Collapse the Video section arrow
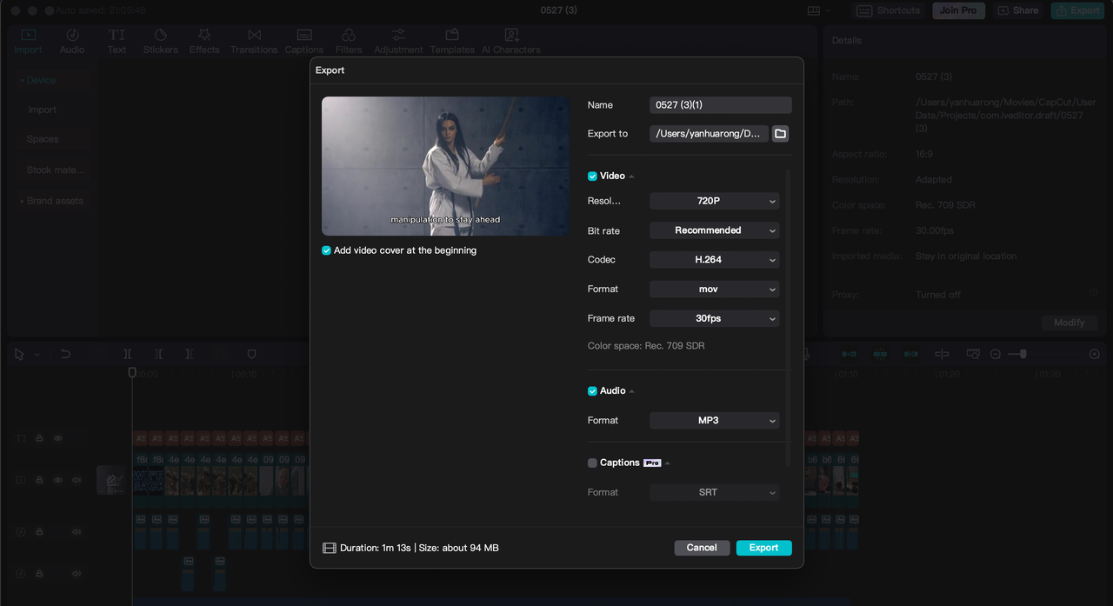The height and width of the screenshot is (606, 1113). [x=631, y=176]
